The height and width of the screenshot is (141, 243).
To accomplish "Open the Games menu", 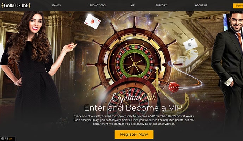I will 56,5.
